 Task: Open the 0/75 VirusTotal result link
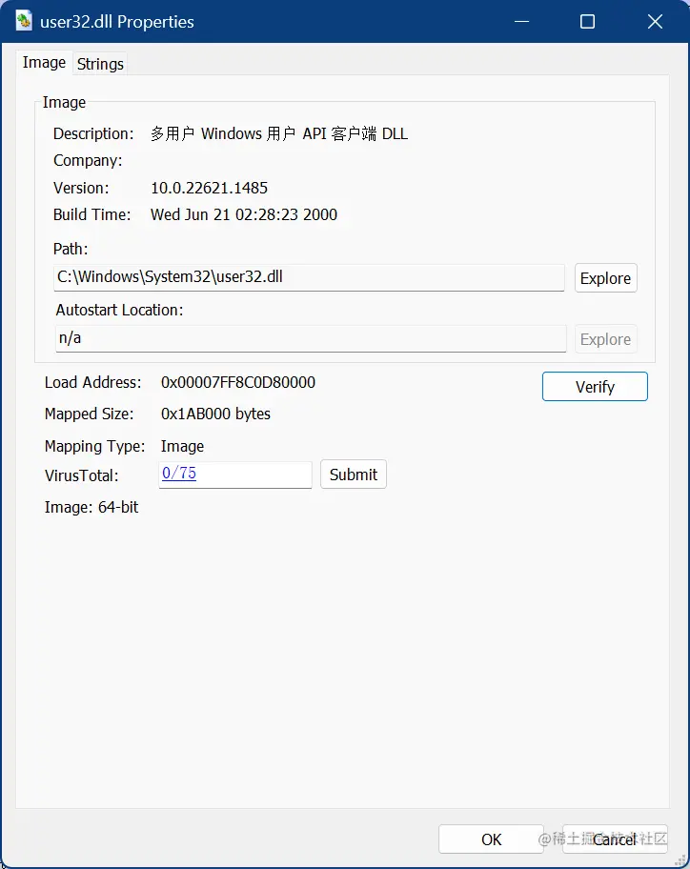click(179, 474)
